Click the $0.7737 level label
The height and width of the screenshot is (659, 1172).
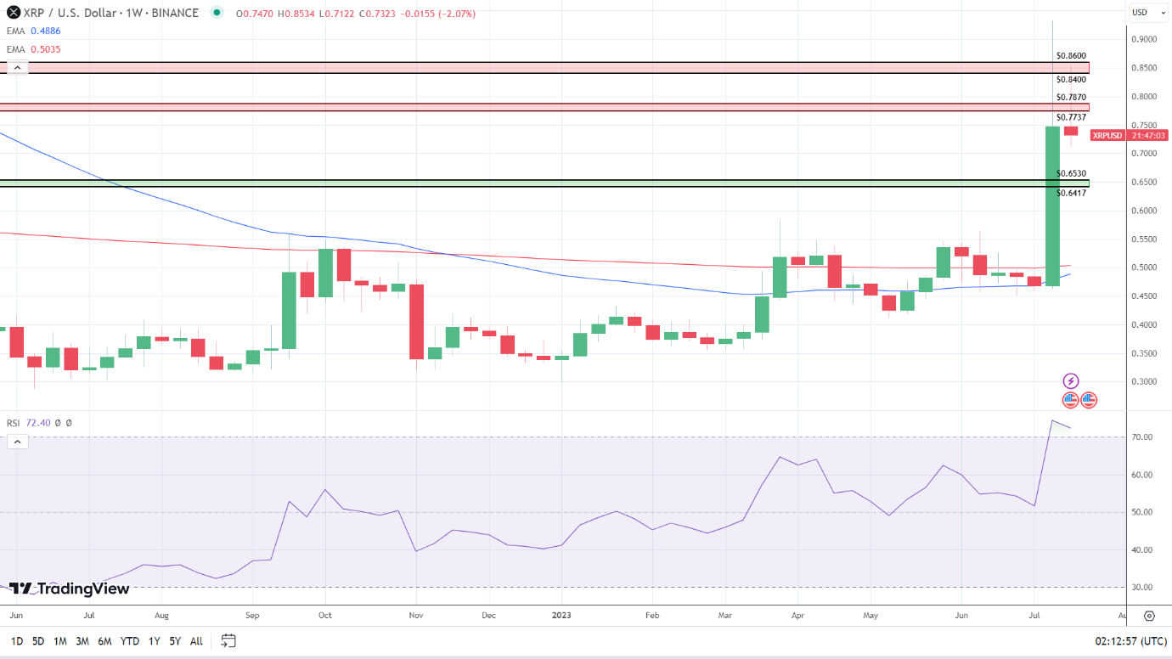click(1071, 117)
